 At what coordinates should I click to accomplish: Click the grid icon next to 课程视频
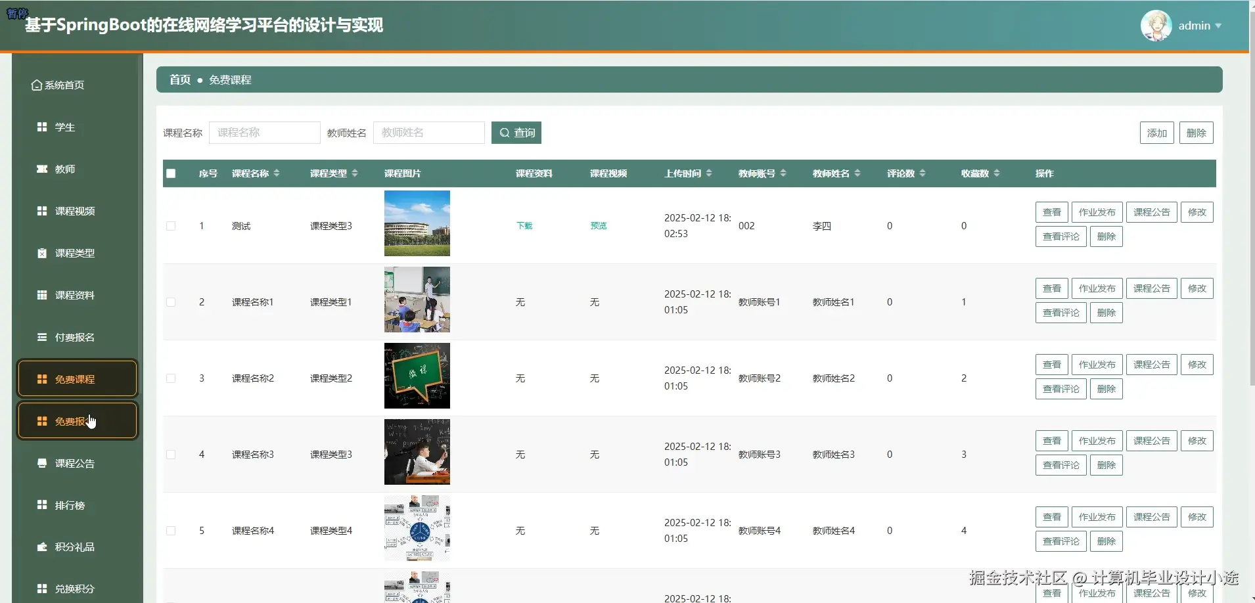[x=42, y=211]
